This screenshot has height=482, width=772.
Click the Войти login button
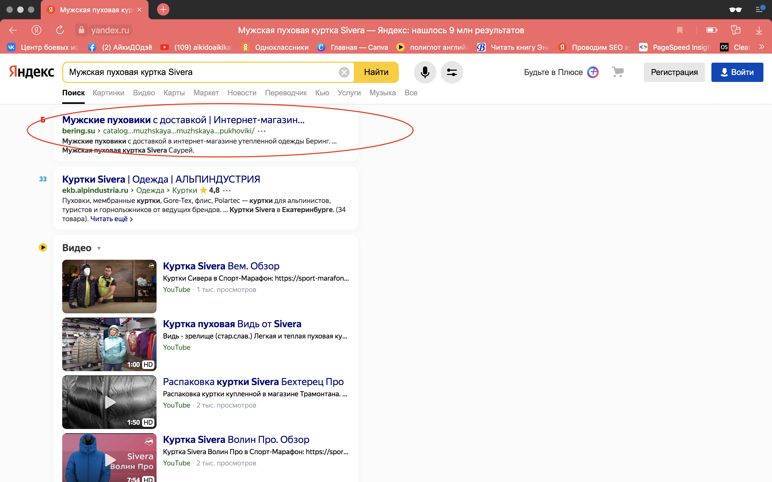click(x=737, y=72)
